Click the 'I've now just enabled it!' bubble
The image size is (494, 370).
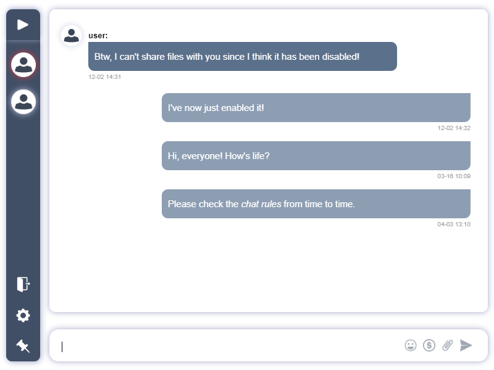click(316, 107)
